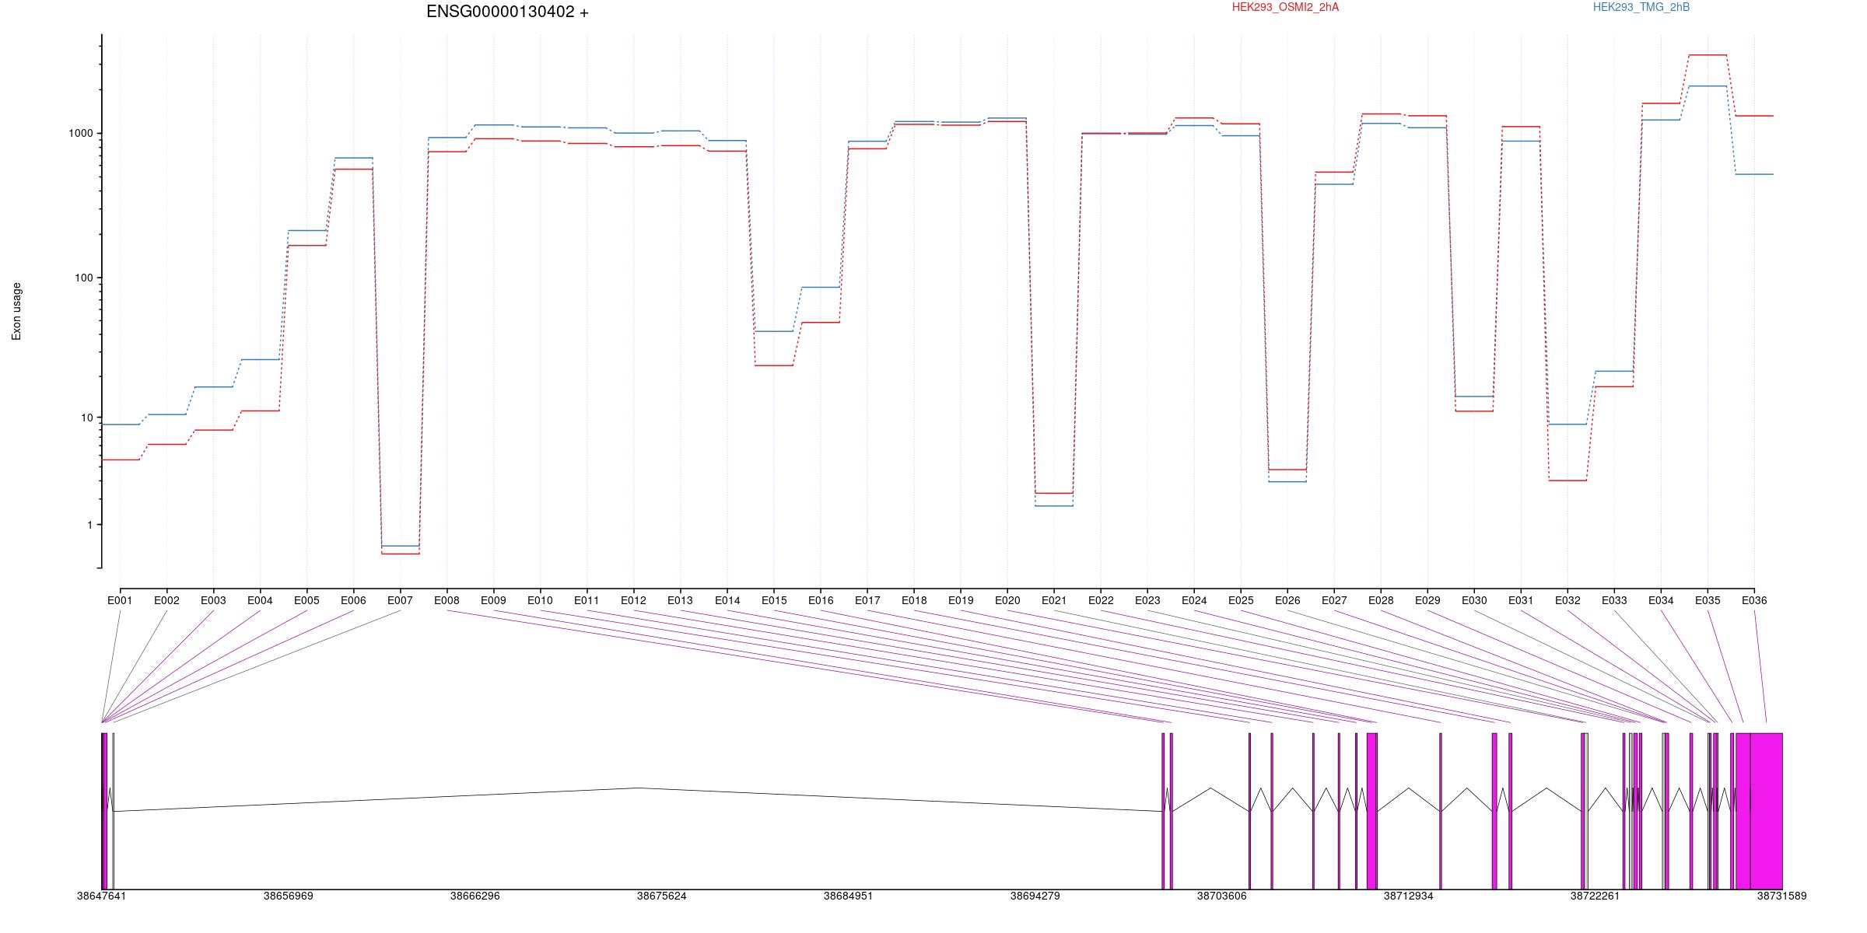The image size is (1867, 933).
Task: Select the HEK293_TMG_2hB legend label
Action: coord(1641,7)
